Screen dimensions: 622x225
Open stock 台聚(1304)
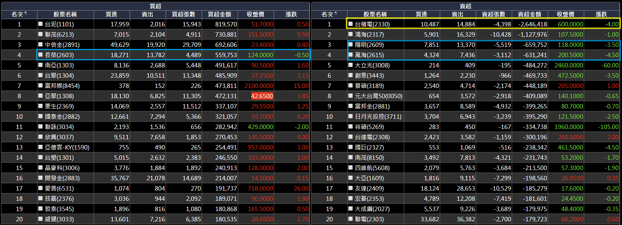point(59,75)
